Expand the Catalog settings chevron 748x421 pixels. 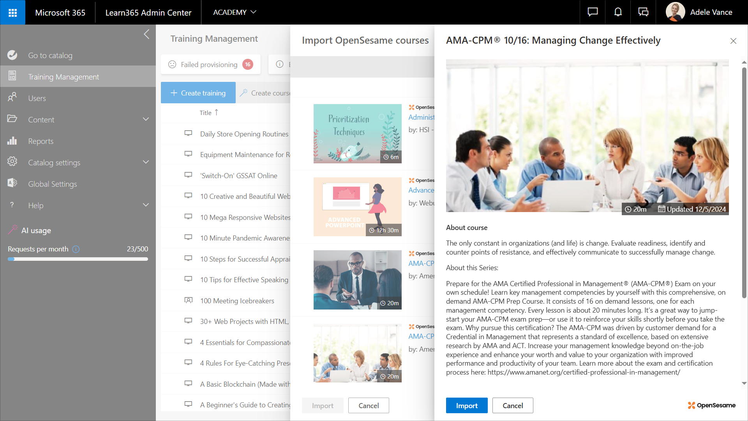pos(146,162)
